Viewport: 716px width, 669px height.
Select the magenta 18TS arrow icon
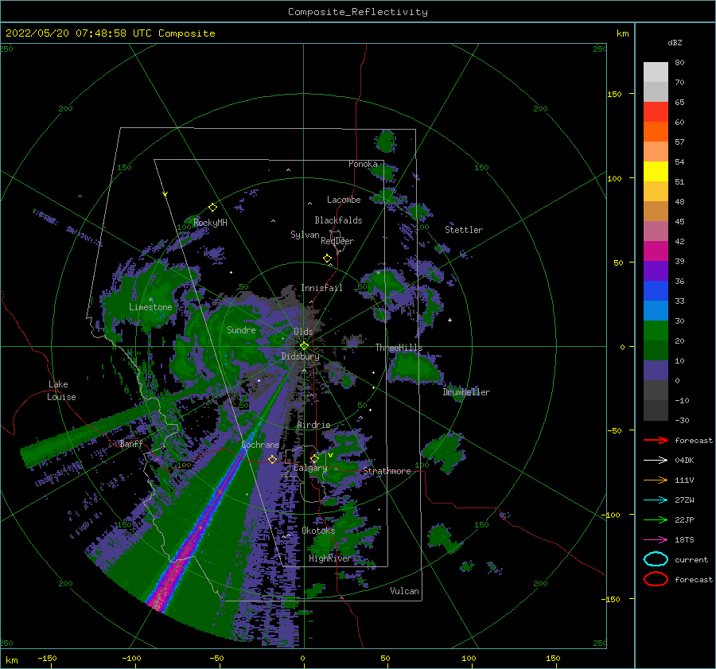[656, 540]
